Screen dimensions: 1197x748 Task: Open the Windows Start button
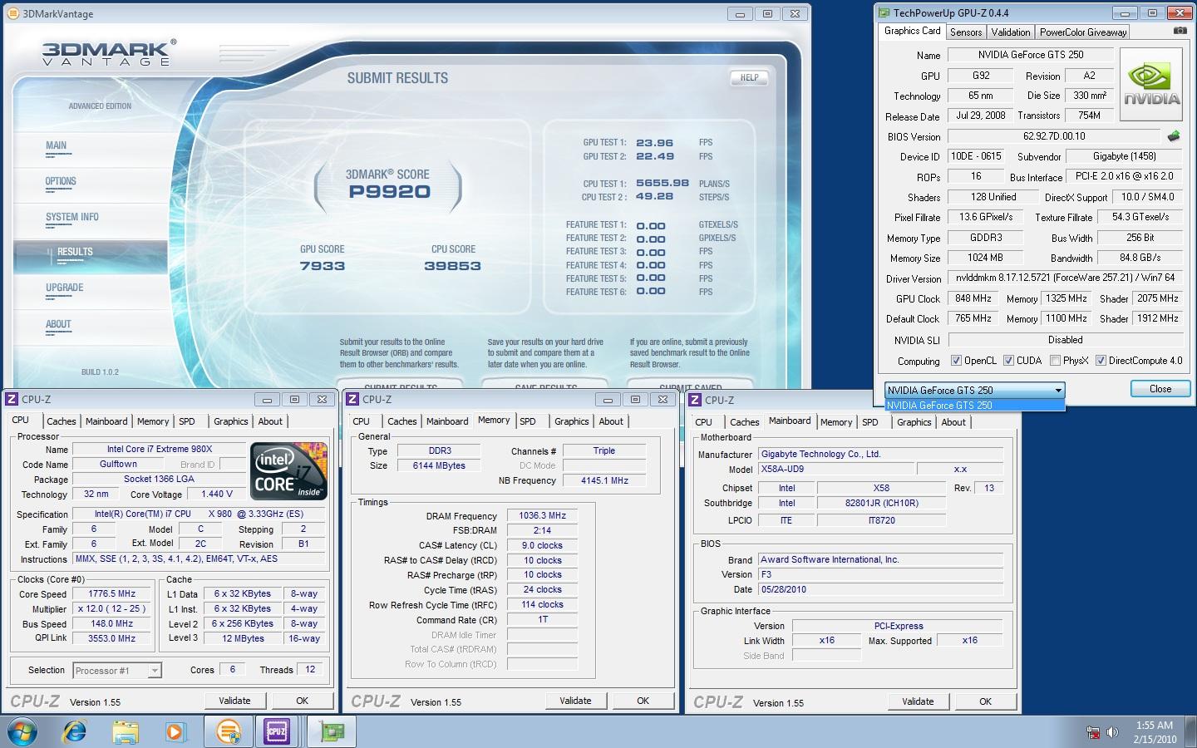coord(22,731)
